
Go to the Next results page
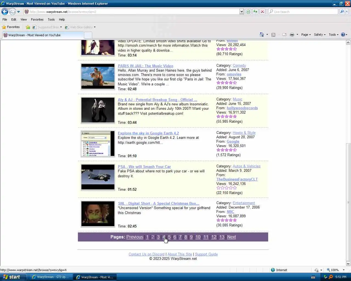click(x=231, y=237)
